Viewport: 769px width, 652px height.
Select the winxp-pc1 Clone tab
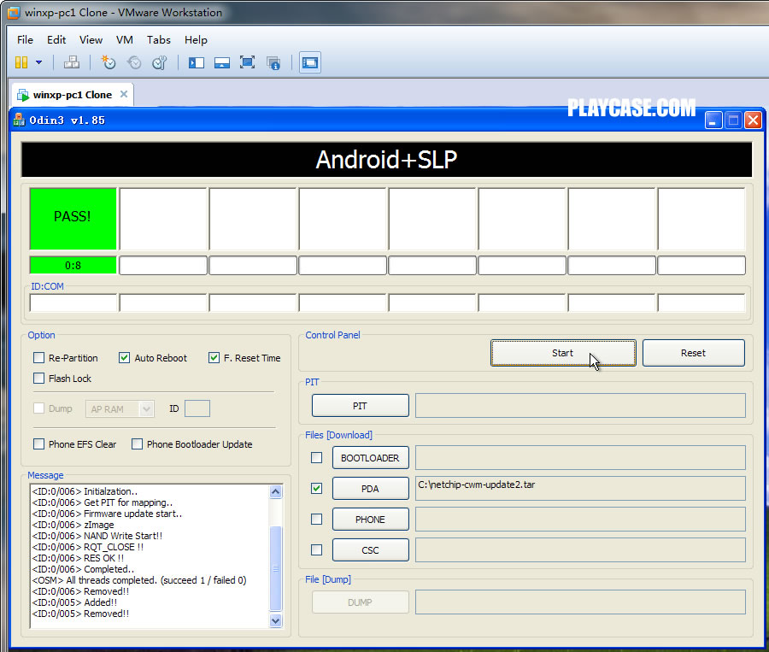(72, 95)
